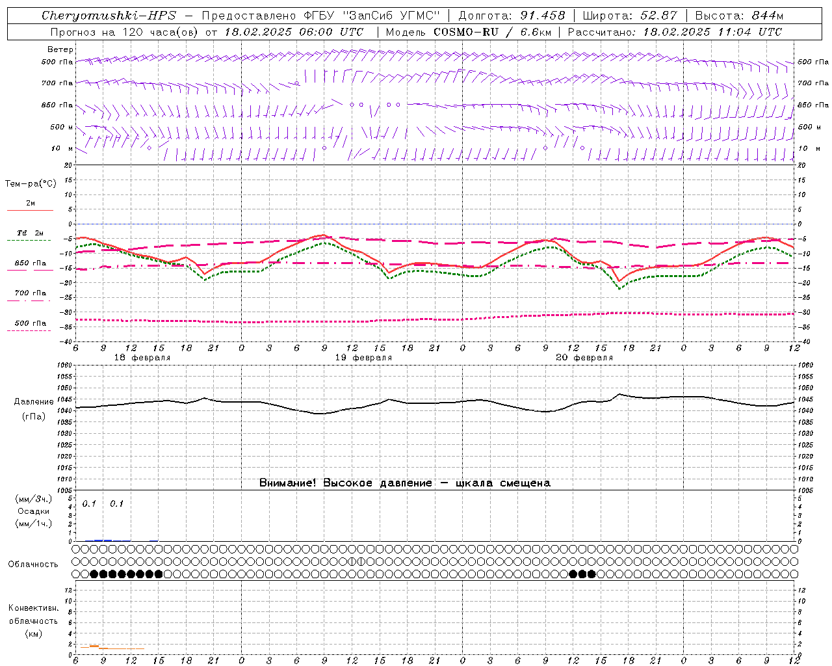The image size is (832, 666).
Task: Click the left 500 м wind level label
Action: pos(62,127)
